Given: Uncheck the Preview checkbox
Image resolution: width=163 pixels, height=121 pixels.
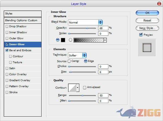Looking at the screenshot, I should [x=141, y=35].
